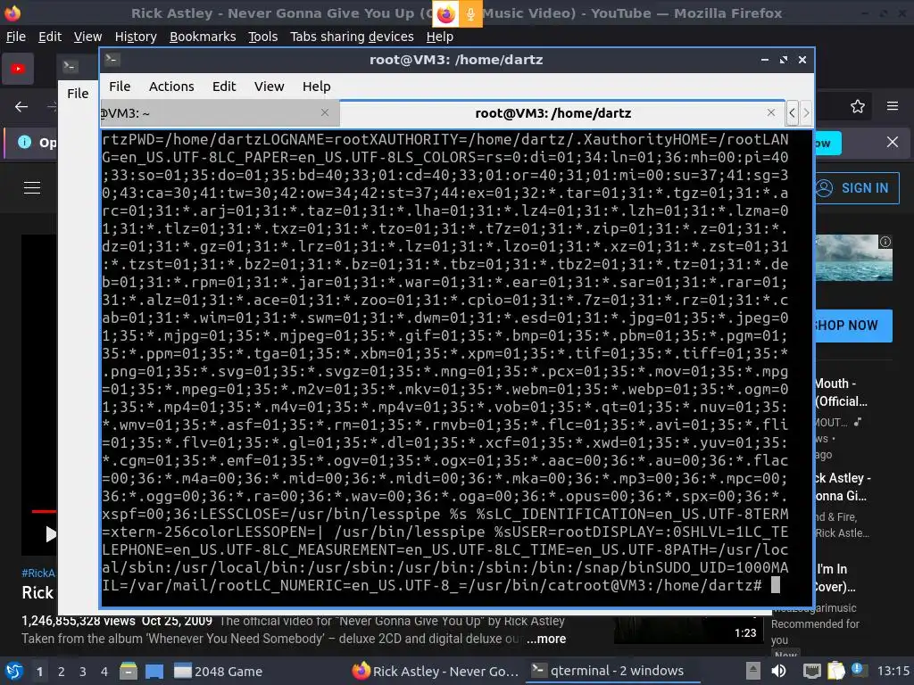The height and width of the screenshot is (685, 914).
Task: Close the 'root@VM3: /home/dartz' tab
Action: coord(771,112)
